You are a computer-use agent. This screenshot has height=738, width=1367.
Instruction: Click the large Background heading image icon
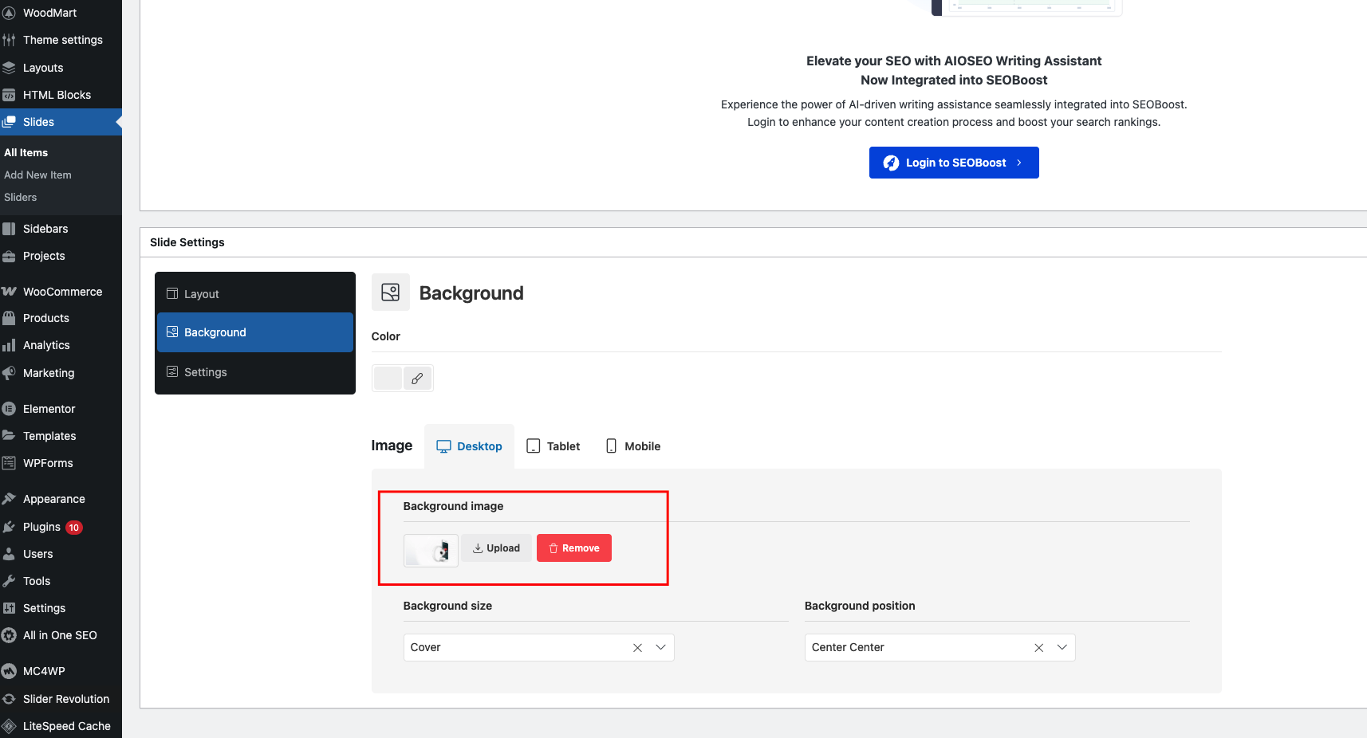(391, 292)
